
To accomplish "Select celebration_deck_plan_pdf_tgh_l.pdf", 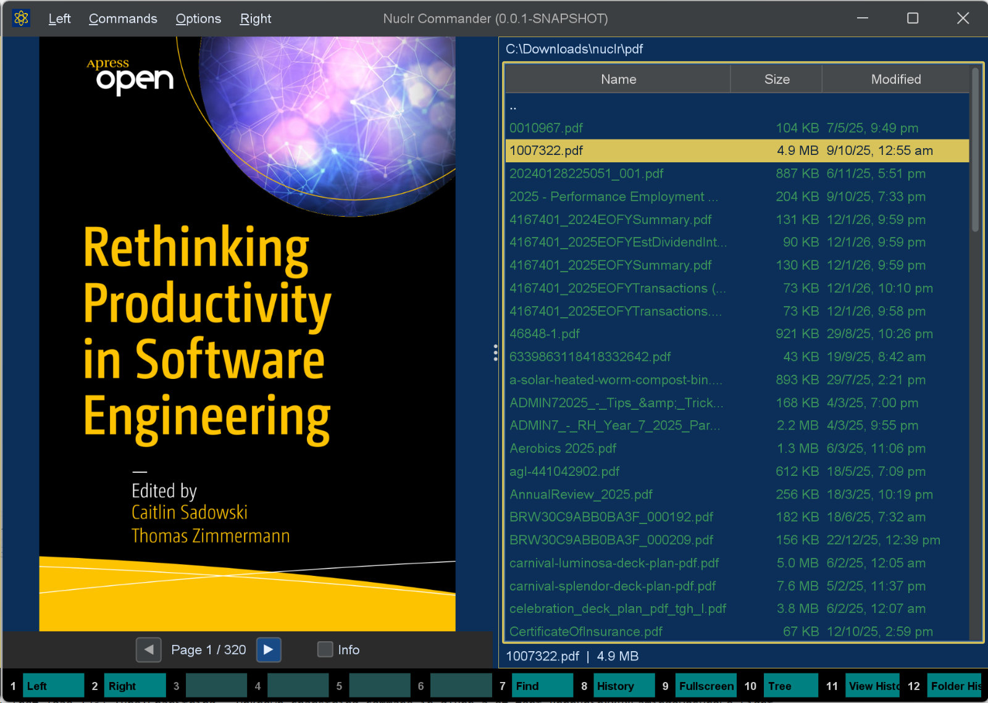I will tap(737, 609).
